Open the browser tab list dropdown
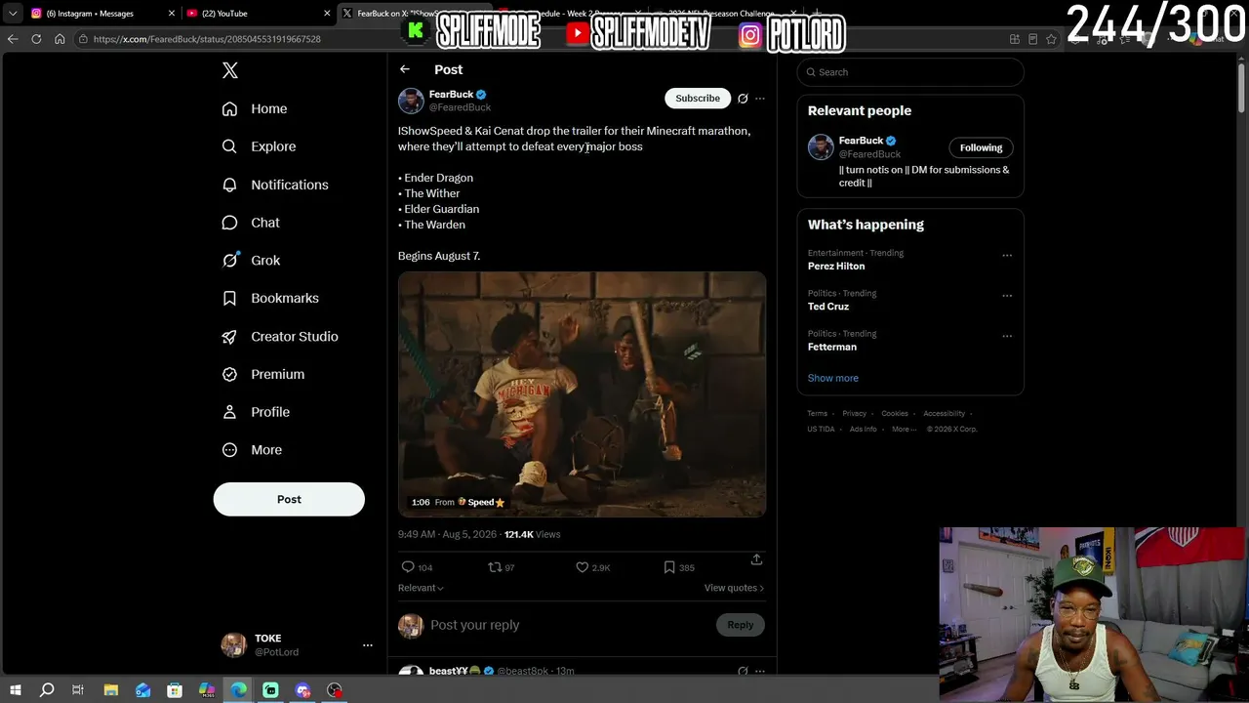 [13, 14]
